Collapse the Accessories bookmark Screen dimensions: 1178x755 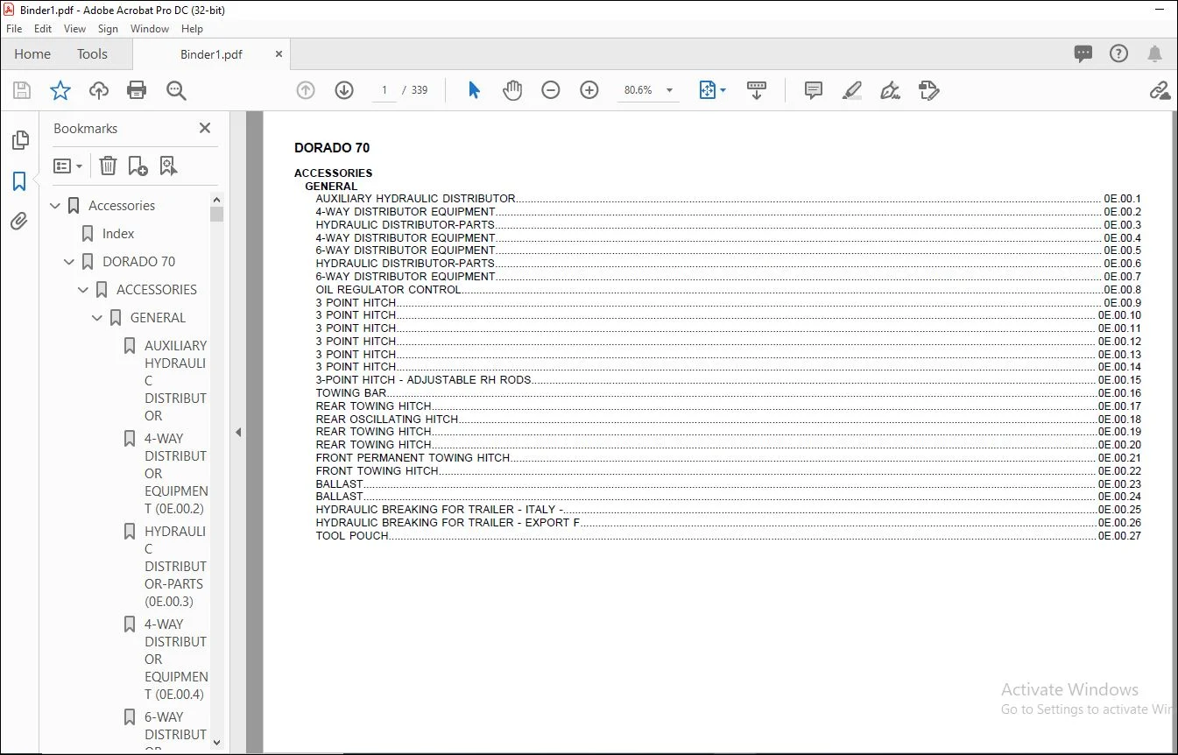56,206
